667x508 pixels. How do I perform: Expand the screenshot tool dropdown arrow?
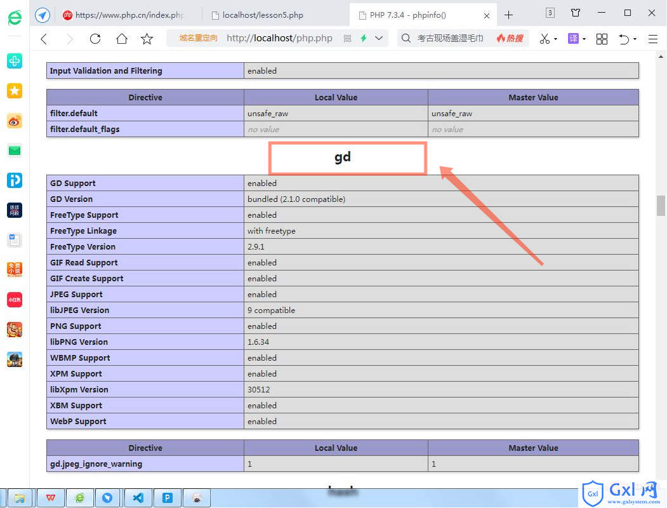click(x=555, y=39)
